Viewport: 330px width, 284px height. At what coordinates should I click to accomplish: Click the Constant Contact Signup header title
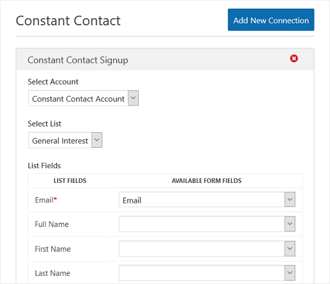click(78, 60)
